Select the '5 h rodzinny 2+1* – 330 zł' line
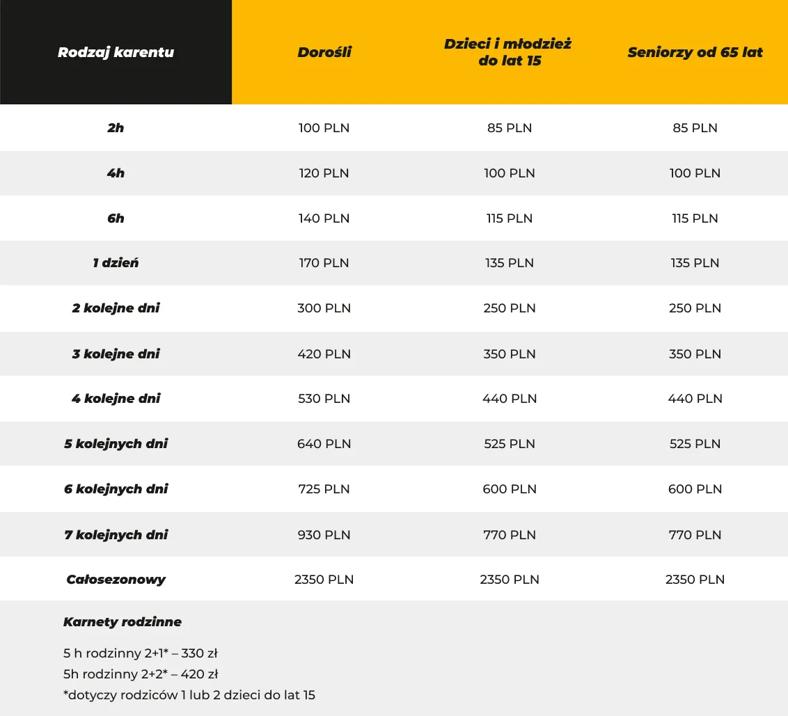The image size is (788, 716). [x=141, y=653]
